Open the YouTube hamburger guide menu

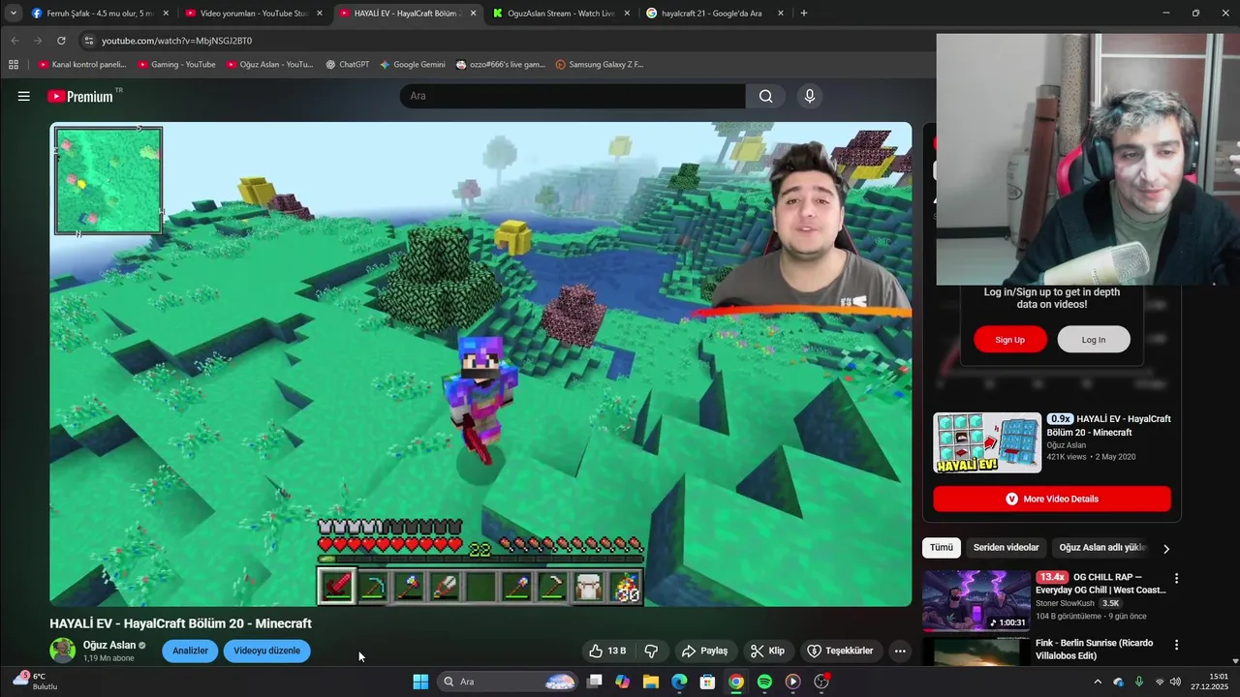click(x=24, y=96)
